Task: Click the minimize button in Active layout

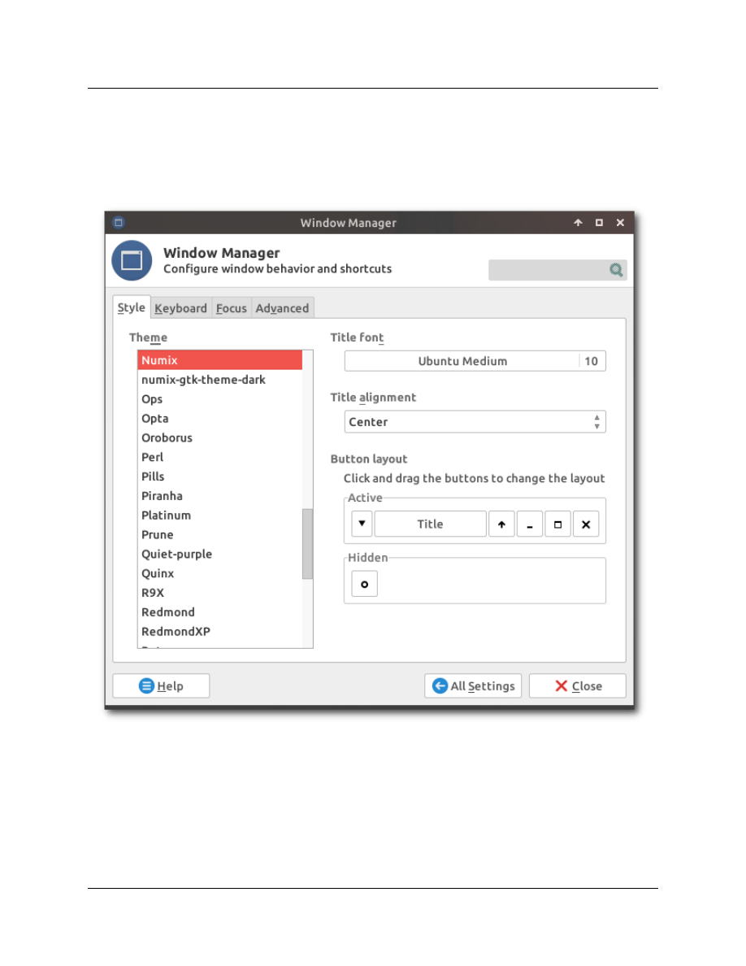Action: [529, 524]
